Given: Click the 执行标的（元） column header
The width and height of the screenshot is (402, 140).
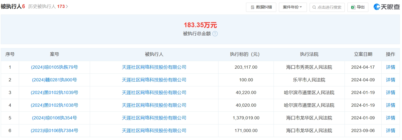Looking at the screenshot, I should [246, 54].
